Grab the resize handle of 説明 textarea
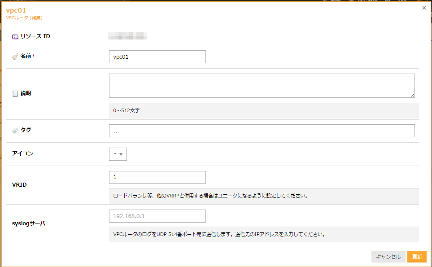This screenshot has width=432, height=267. coord(412,95)
